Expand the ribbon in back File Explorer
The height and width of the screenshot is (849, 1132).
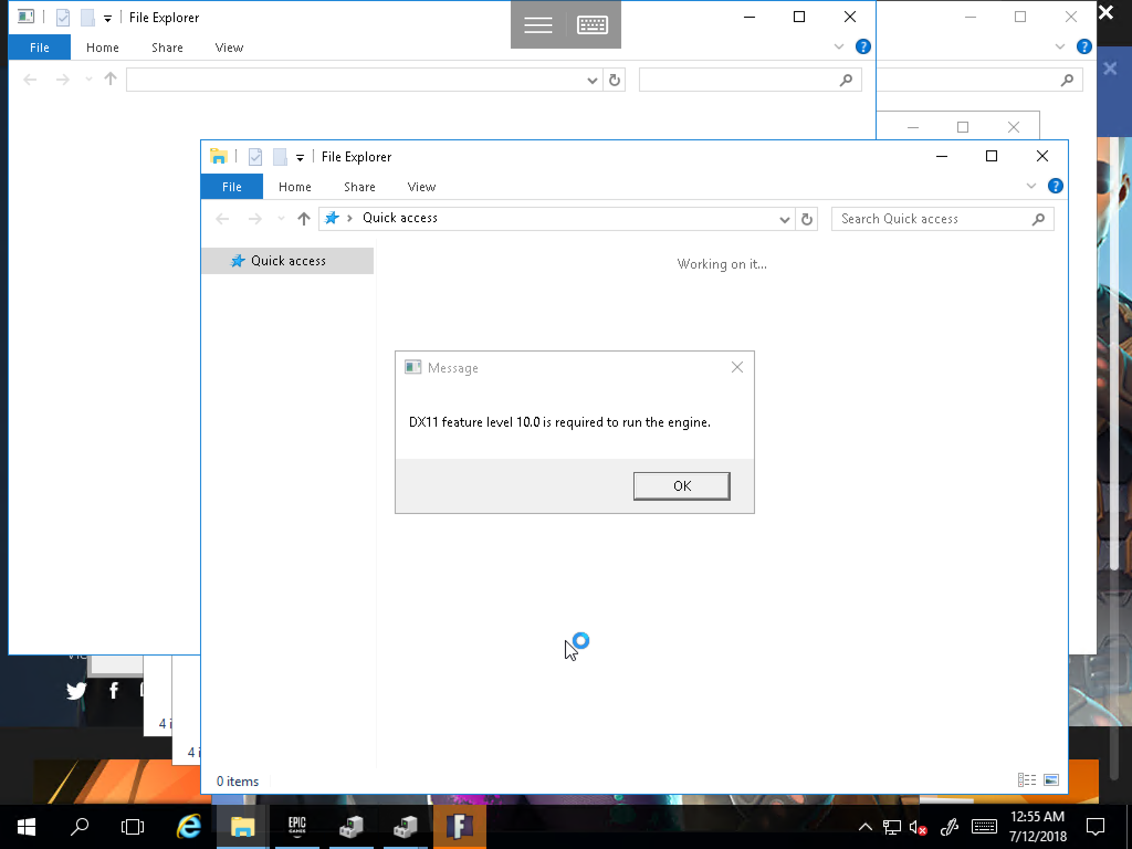pyautogui.click(x=838, y=46)
